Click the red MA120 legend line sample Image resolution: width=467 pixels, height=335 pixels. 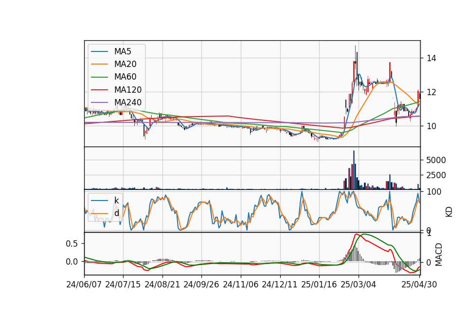(x=99, y=90)
